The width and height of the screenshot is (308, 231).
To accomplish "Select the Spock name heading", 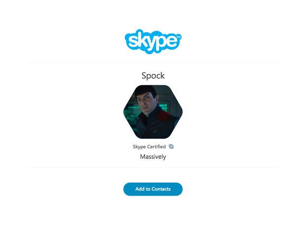I will pos(153,76).
